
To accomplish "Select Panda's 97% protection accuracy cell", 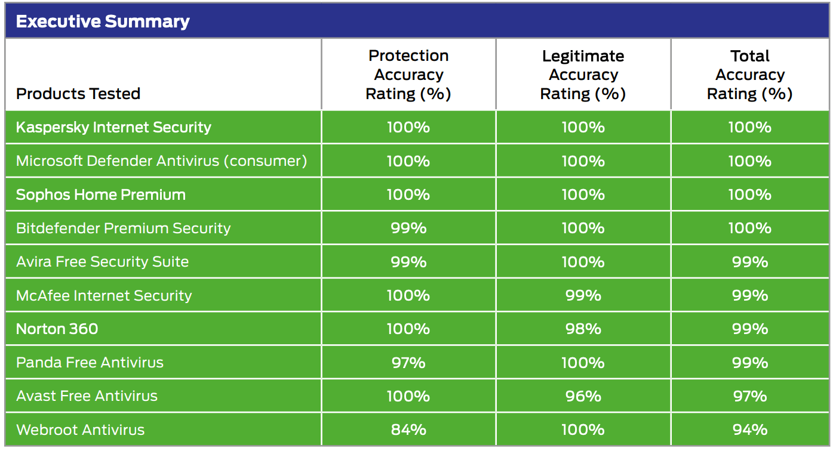I will point(408,363).
